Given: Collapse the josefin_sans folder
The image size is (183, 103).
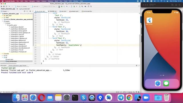Looking at the screenshot, I should (6, 25).
